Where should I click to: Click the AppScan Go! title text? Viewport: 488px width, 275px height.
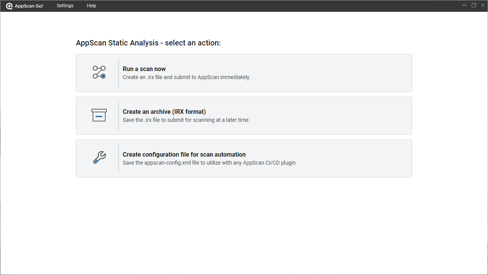(29, 6)
